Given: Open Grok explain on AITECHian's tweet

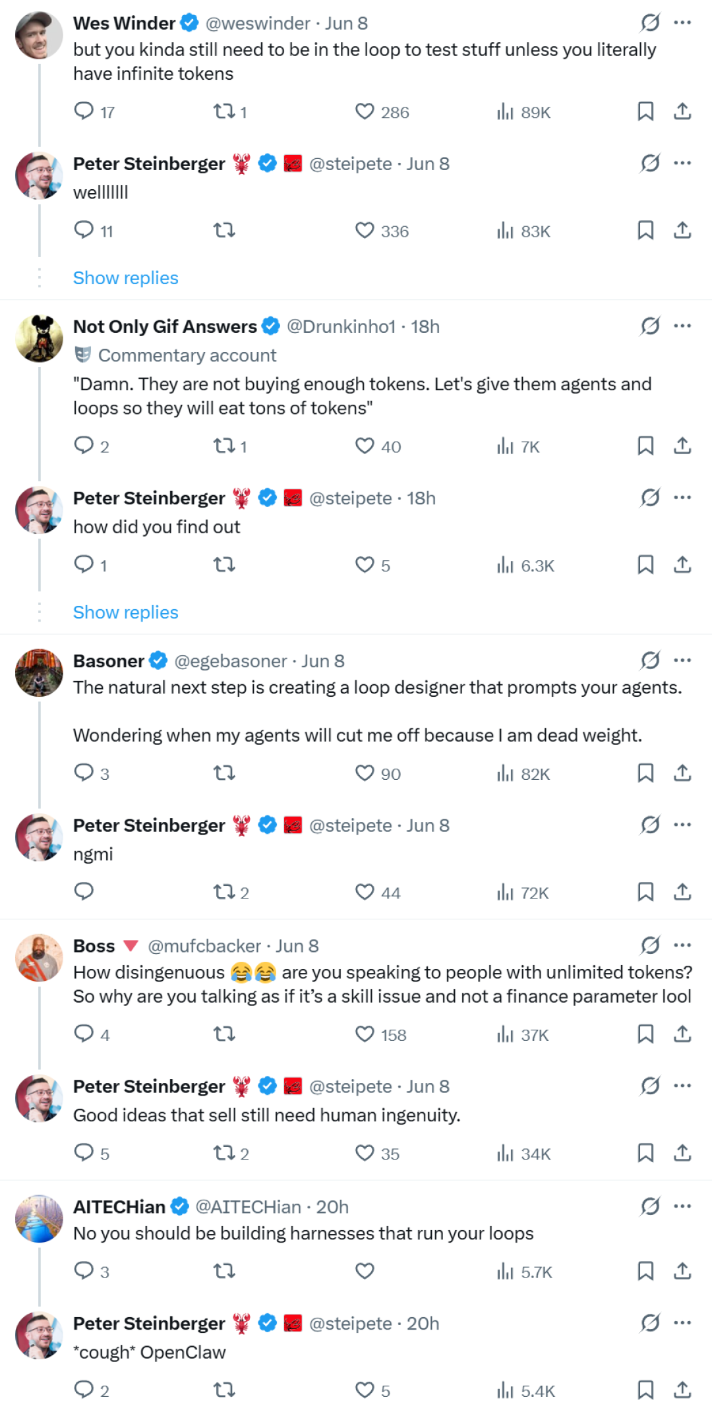Looking at the screenshot, I should coord(650,1206).
